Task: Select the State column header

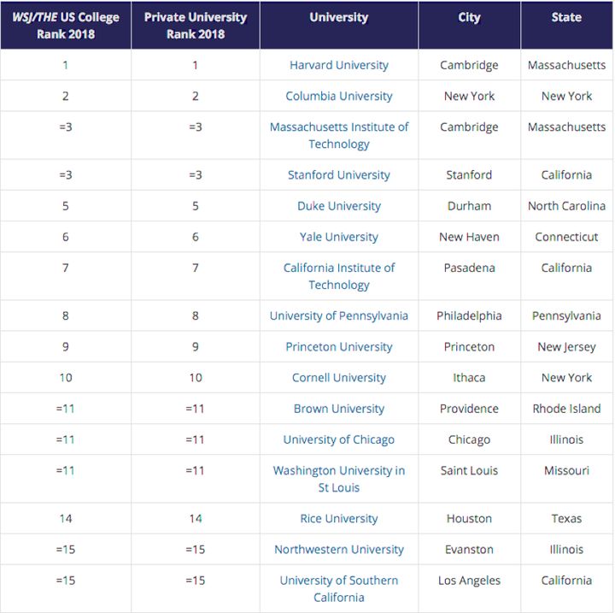Action: tap(566, 17)
